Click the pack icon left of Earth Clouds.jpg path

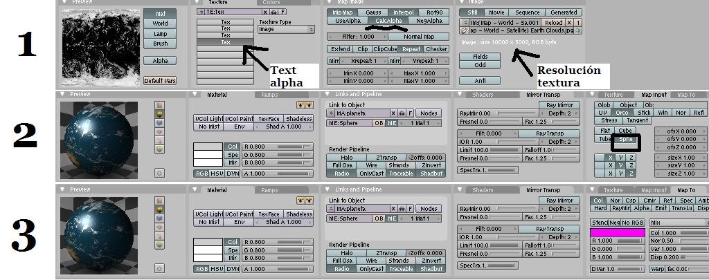[463, 30]
